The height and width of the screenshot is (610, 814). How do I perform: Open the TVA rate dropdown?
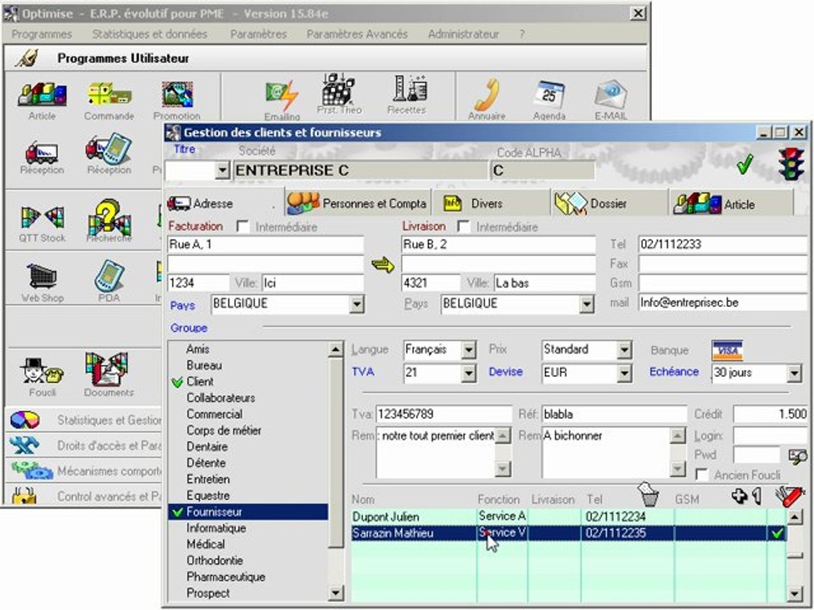(468, 373)
